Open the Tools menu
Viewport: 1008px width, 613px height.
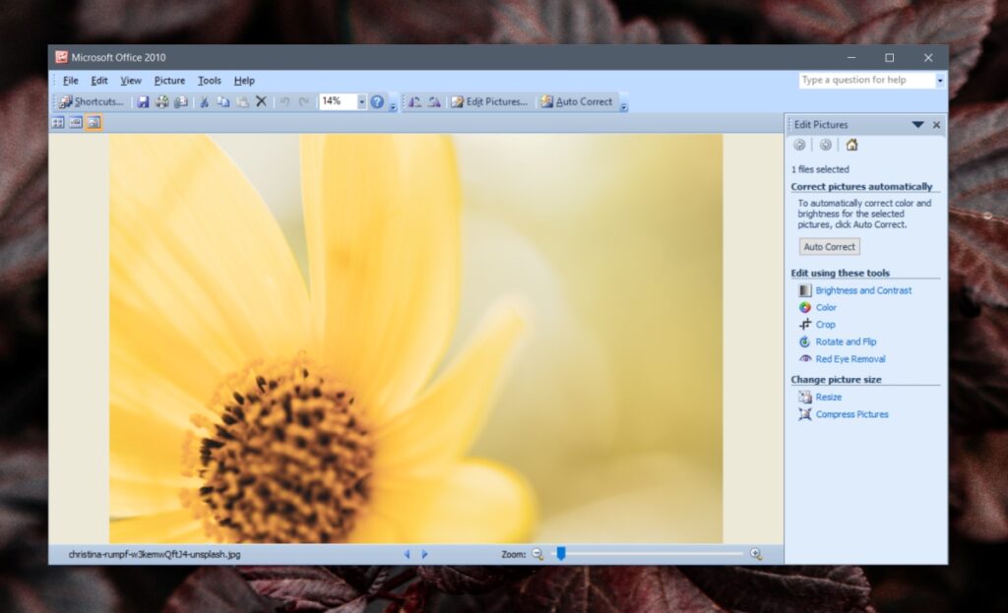(x=209, y=81)
